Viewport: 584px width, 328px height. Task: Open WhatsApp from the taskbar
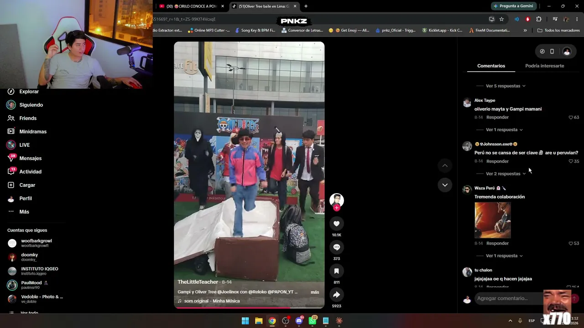(x=313, y=321)
